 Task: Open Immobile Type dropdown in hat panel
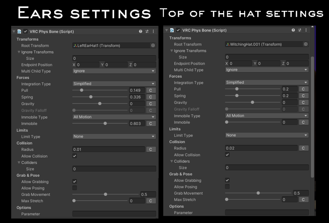click(267, 115)
